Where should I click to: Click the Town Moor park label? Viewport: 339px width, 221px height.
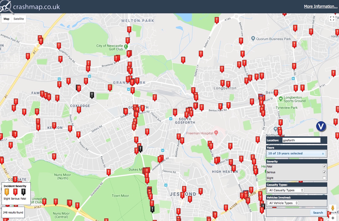coord(120,196)
